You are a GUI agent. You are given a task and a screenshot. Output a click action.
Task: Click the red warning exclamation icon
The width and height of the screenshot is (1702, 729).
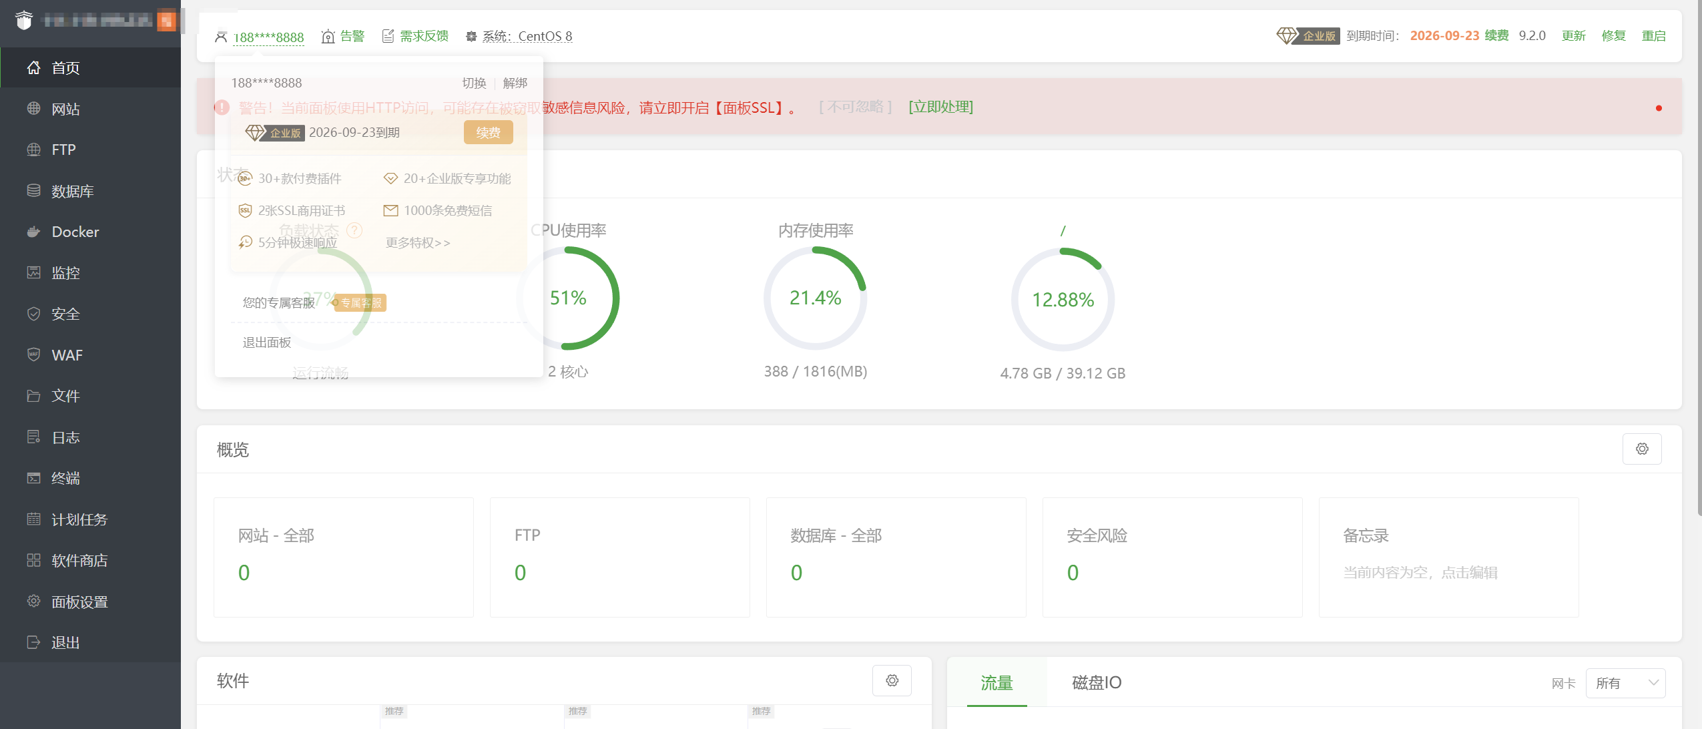pyautogui.click(x=222, y=107)
